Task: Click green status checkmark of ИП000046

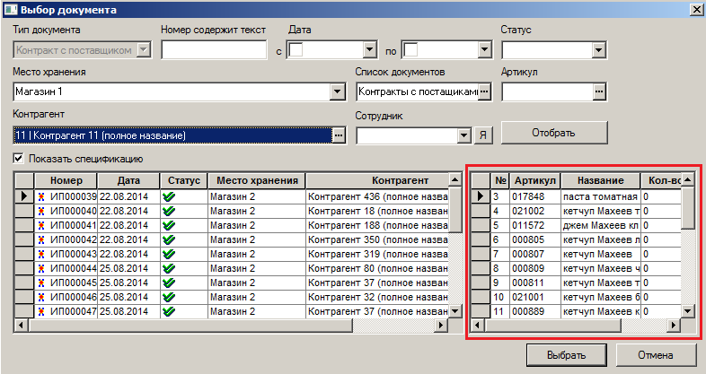Action: 169,297
